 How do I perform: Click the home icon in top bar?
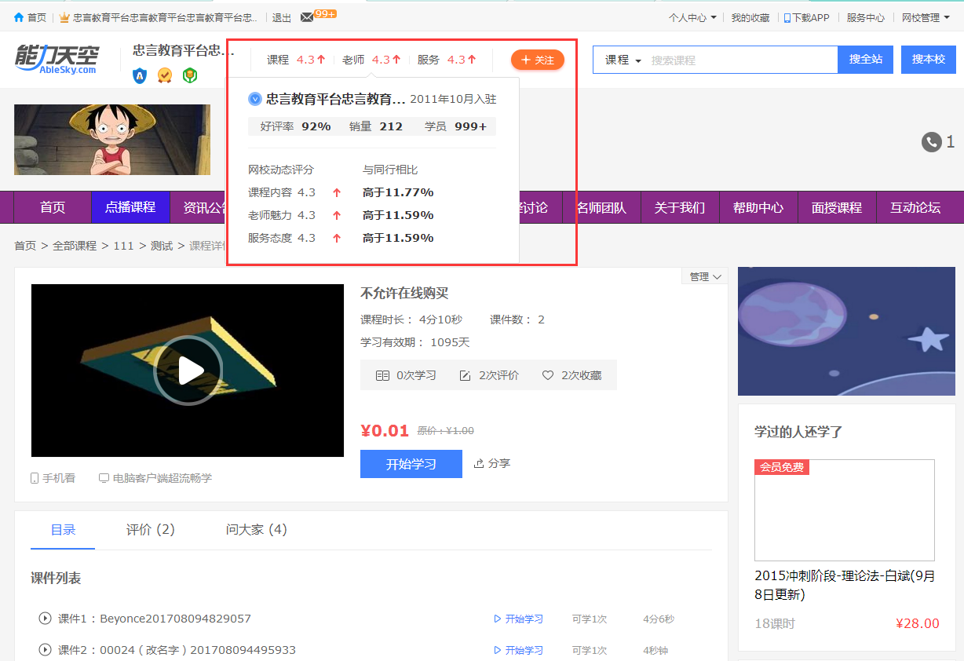19,17
